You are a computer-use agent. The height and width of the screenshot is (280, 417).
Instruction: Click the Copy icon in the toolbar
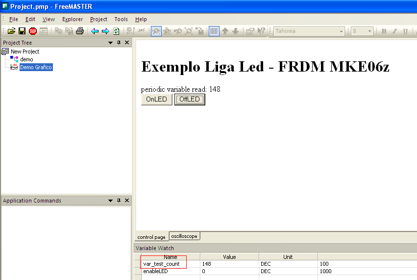click(58, 31)
